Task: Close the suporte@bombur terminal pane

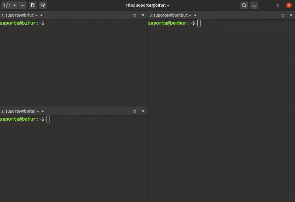Action: [291, 15]
